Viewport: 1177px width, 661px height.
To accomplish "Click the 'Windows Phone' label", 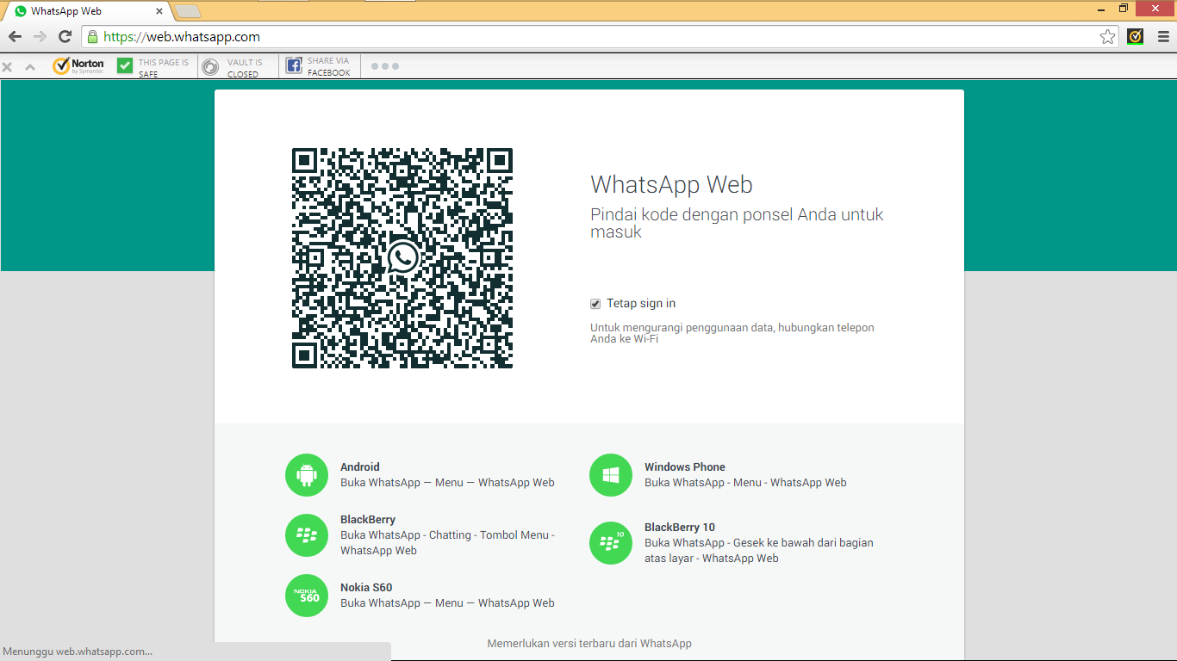I will coord(685,467).
